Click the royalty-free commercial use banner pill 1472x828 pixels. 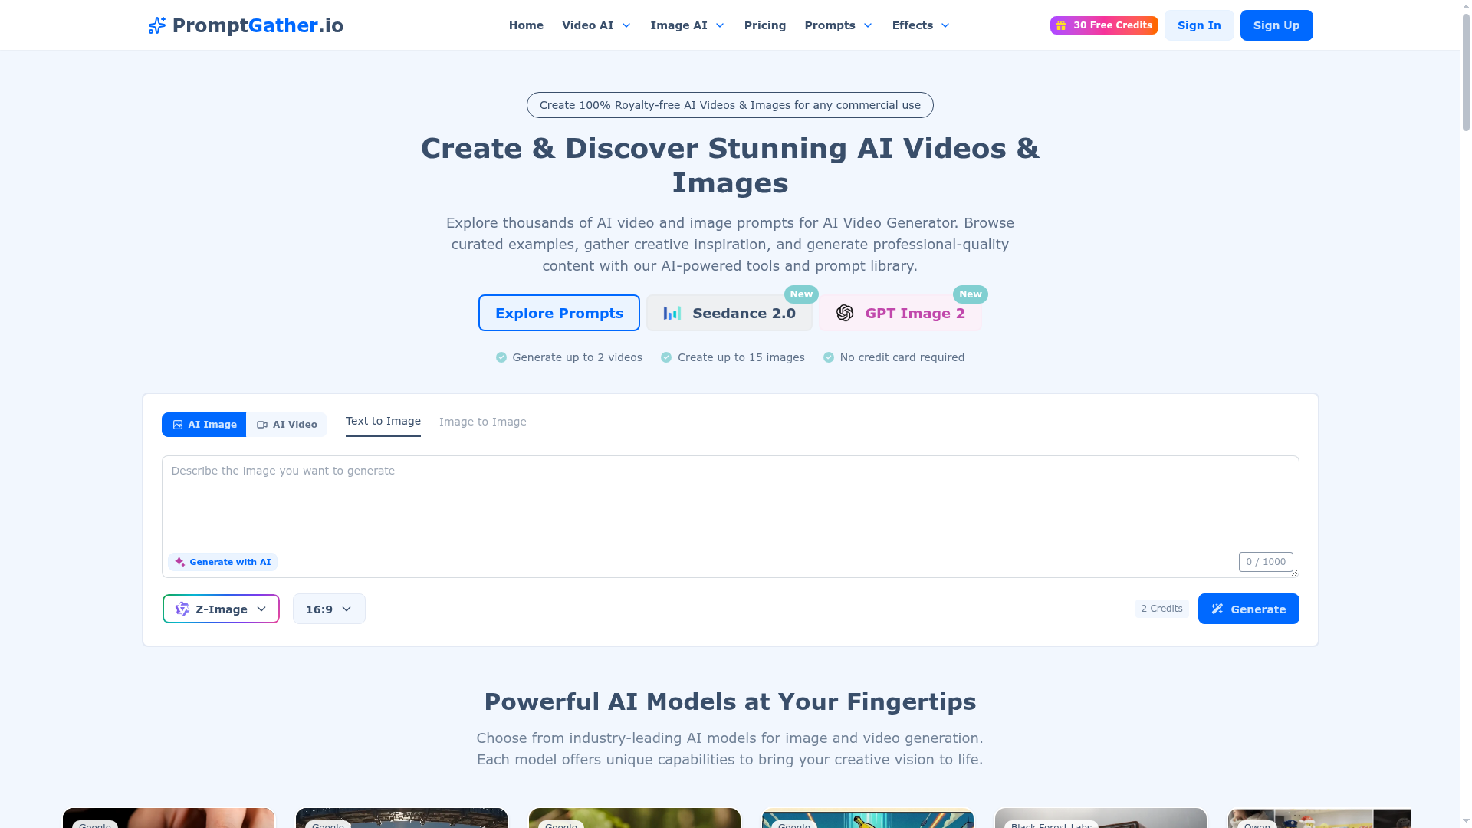click(730, 105)
